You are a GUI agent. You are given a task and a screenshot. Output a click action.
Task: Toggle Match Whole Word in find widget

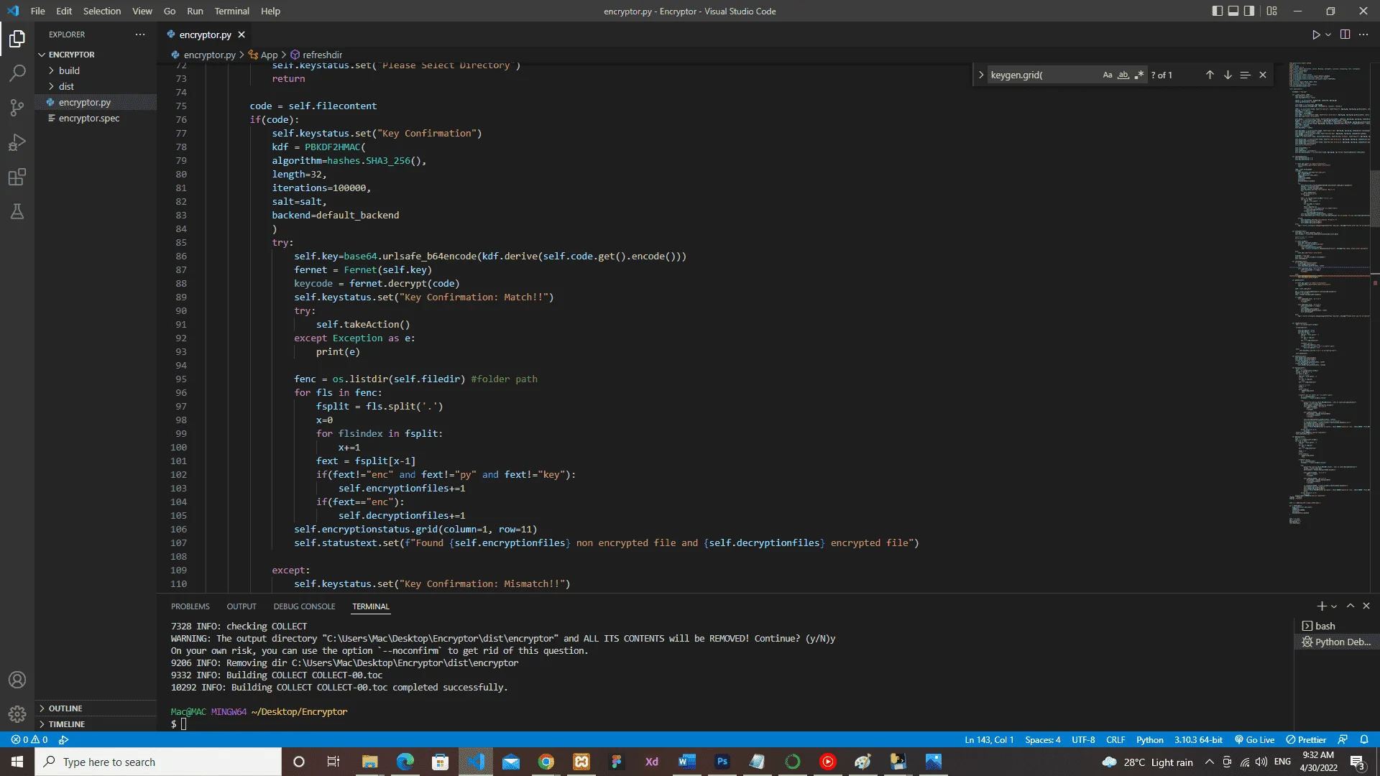[1123, 75]
